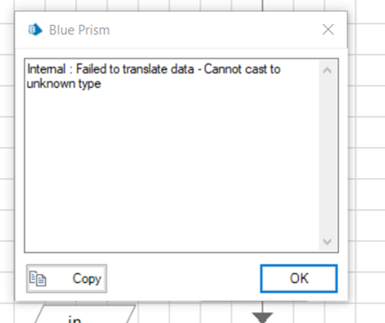The image size is (385, 323).
Task: Select the 'in' parallelogram stage on canvas
Action: pyautogui.click(x=85, y=318)
